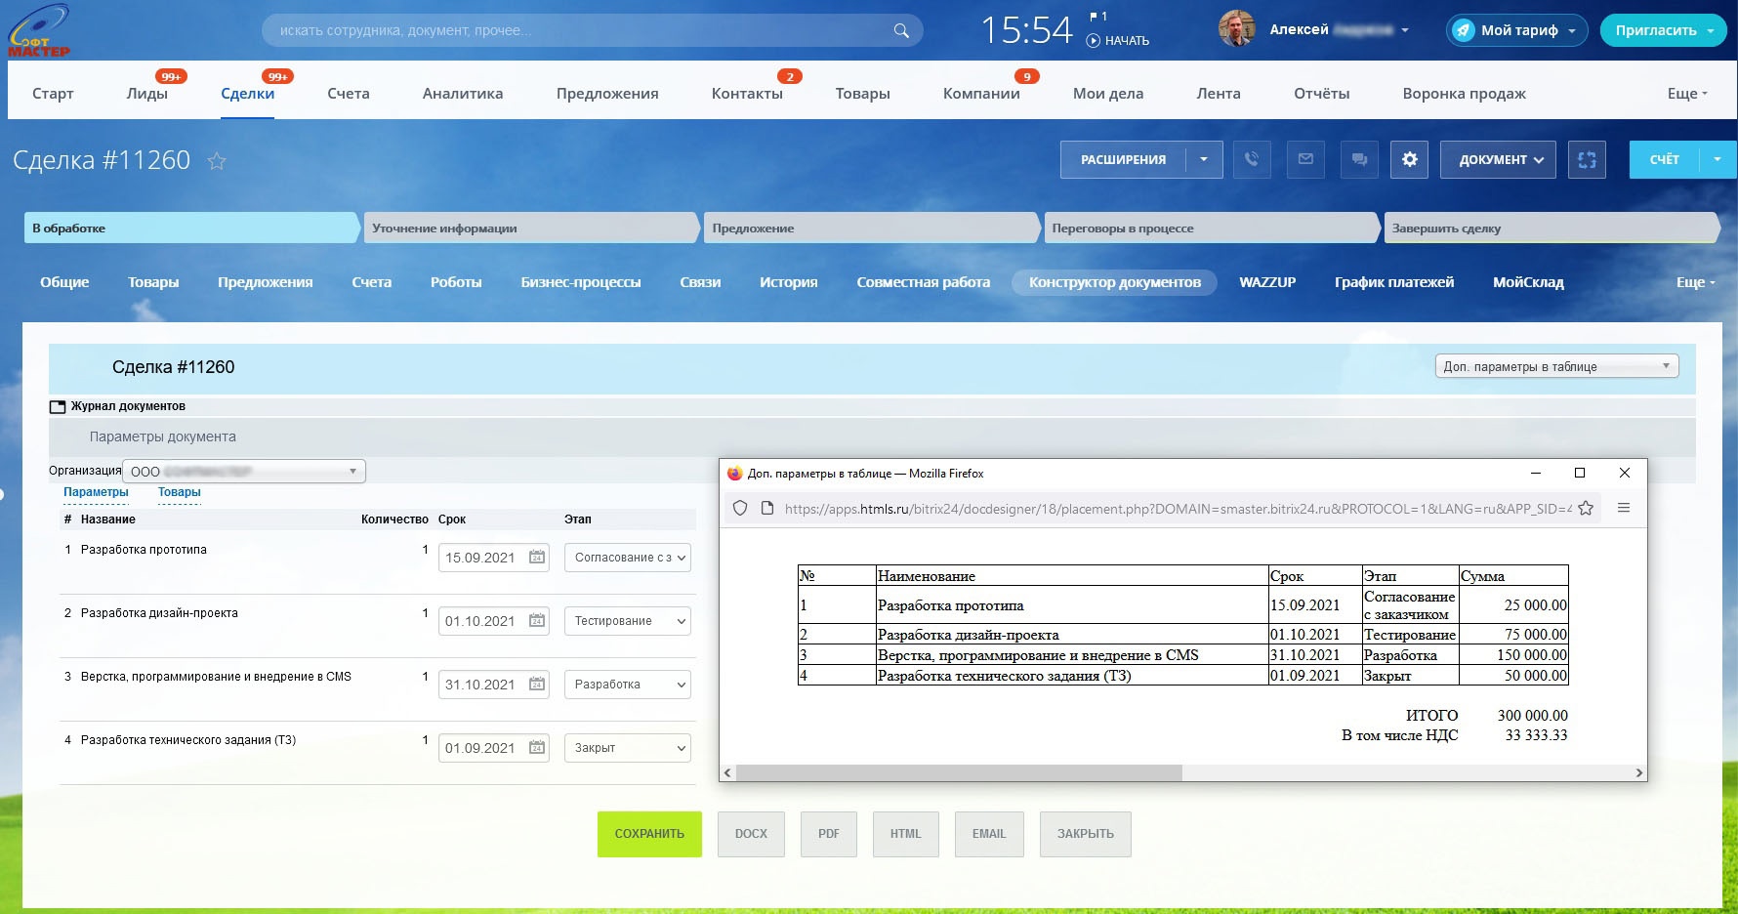Export document via the PDF button
This screenshot has width=1738, height=914.
point(828,834)
